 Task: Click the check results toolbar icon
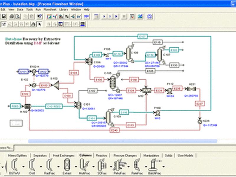(x=132, y=16)
